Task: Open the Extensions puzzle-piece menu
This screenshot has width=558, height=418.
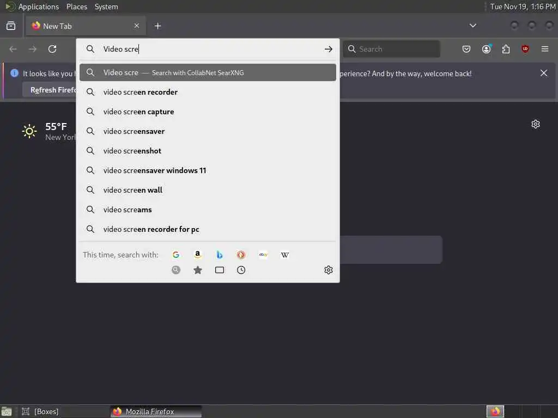Action: point(506,49)
